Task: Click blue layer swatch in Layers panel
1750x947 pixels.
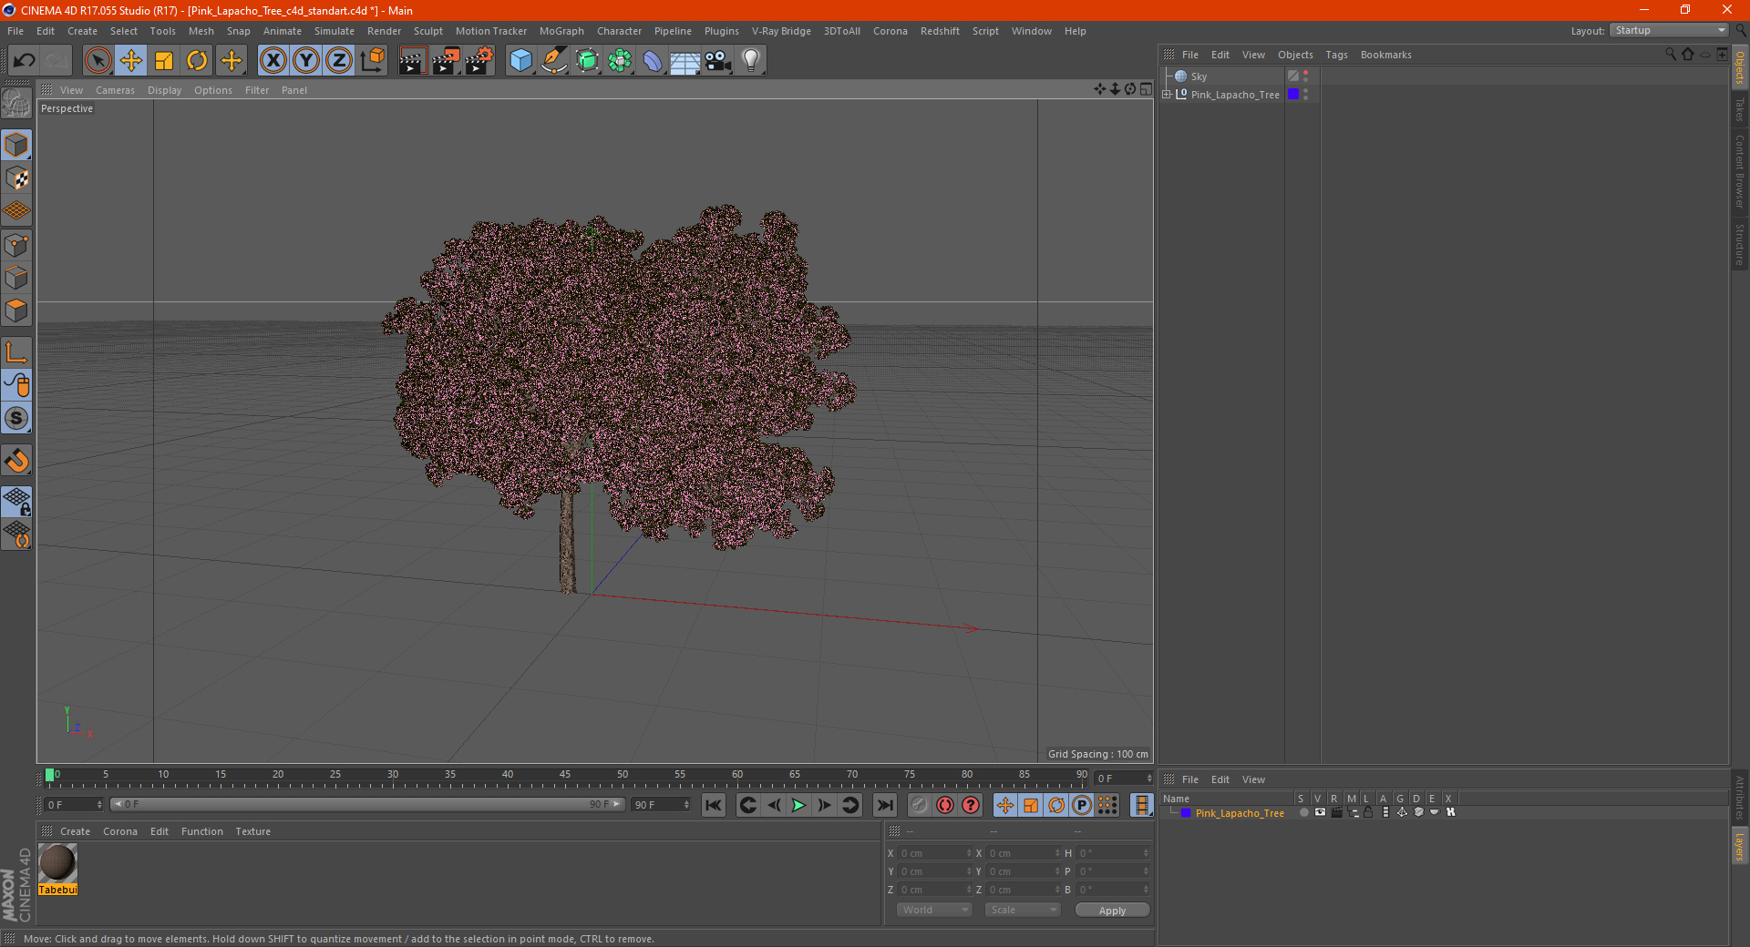Action: [x=1186, y=813]
